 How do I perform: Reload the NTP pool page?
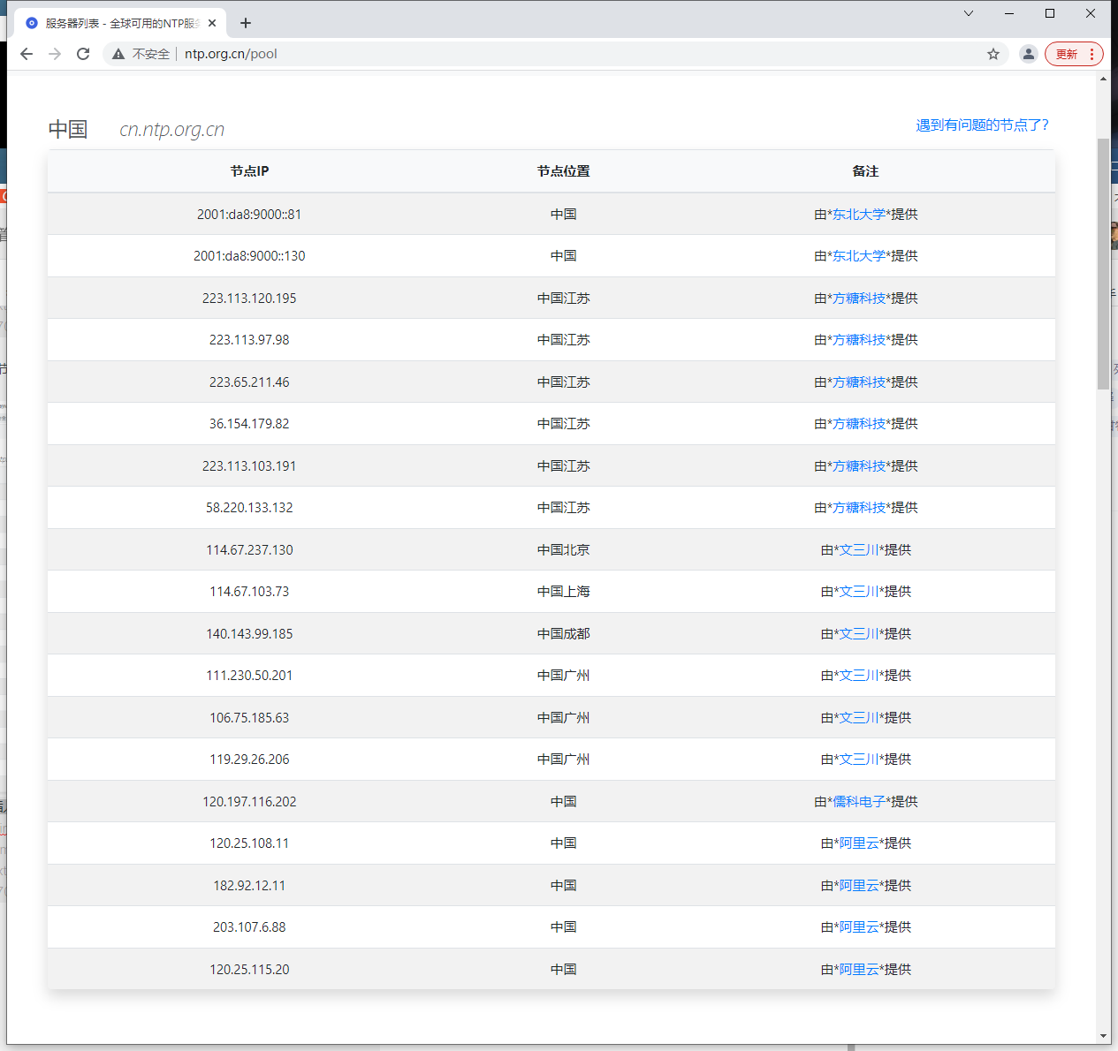pyautogui.click(x=83, y=54)
